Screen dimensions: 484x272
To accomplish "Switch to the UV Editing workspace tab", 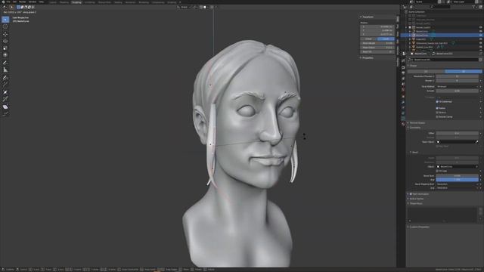I will (x=89, y=2).
